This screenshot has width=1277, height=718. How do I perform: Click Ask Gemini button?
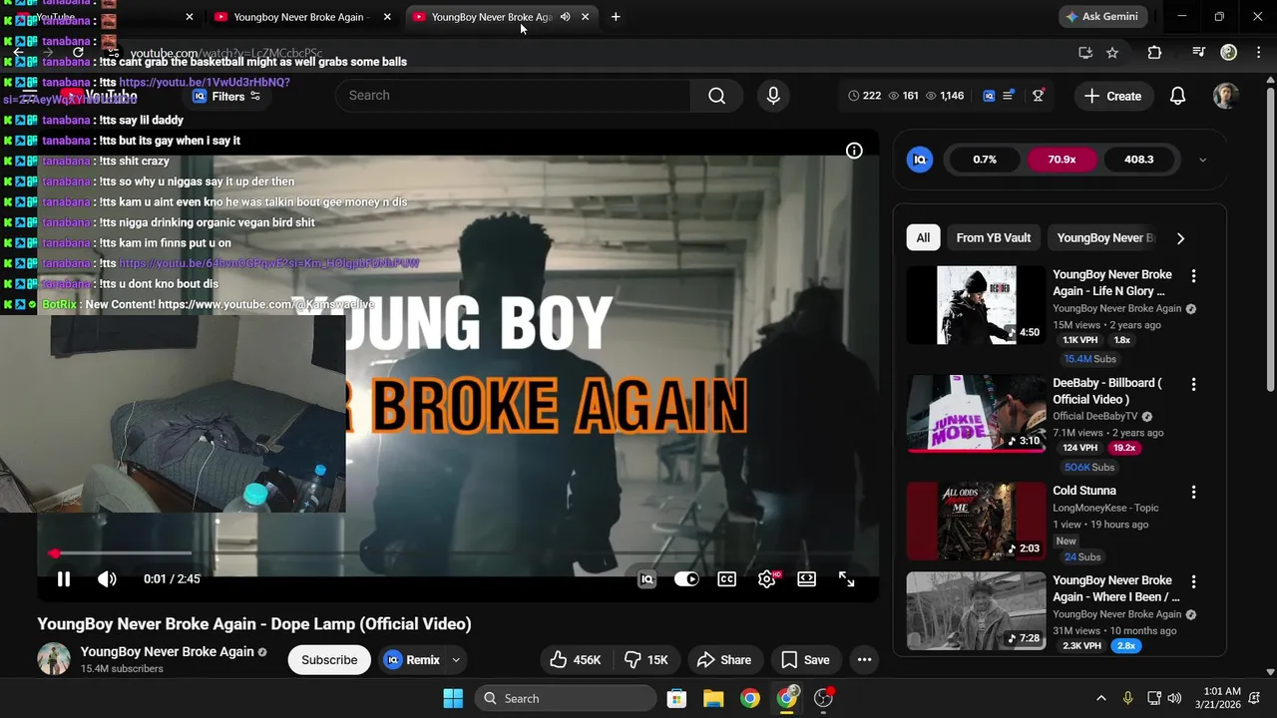tap(1104, 17)
